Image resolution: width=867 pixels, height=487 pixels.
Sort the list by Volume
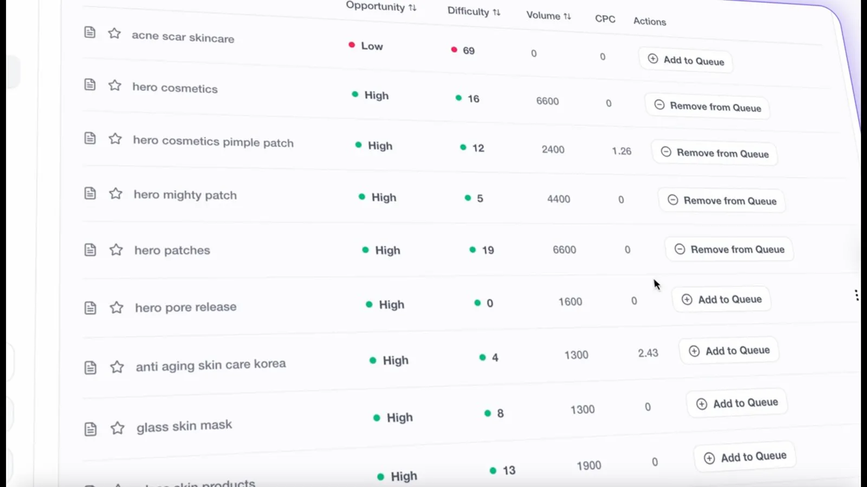coord(548,16)
